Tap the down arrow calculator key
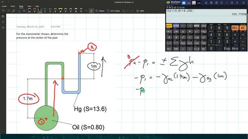This screenshot has width=248, height=139. pyautogui.click(x=190, y=32)
